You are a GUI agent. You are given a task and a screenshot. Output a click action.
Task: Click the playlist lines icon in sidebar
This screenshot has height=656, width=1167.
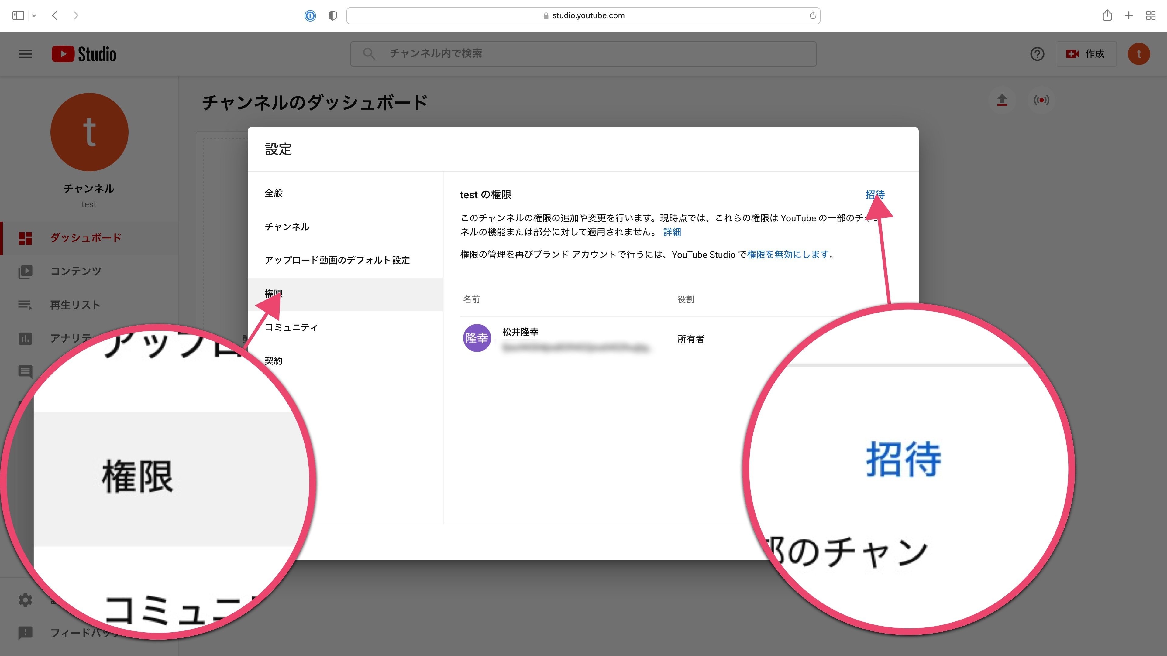click(x=25, y=305)
